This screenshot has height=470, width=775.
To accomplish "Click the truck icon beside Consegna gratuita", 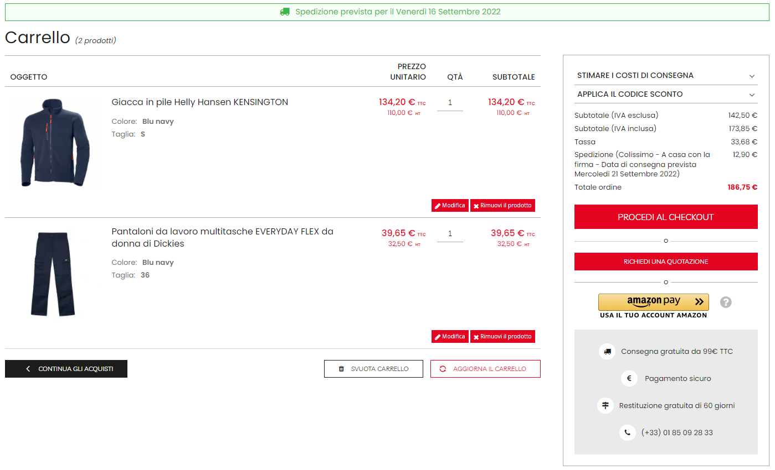I will [x=607, y=351].
